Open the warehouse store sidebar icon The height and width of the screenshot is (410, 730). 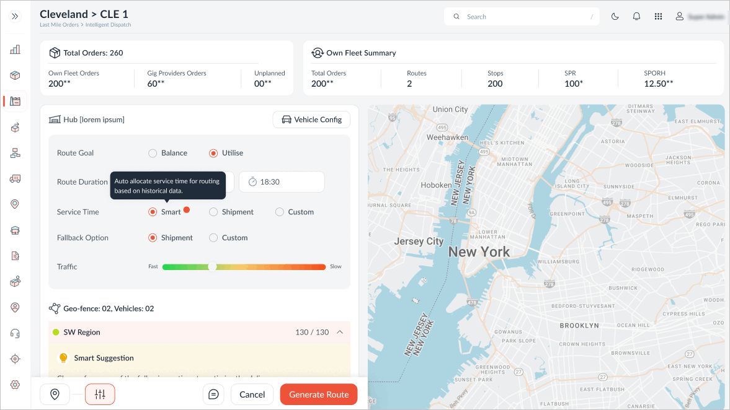[x=15, y=230]
